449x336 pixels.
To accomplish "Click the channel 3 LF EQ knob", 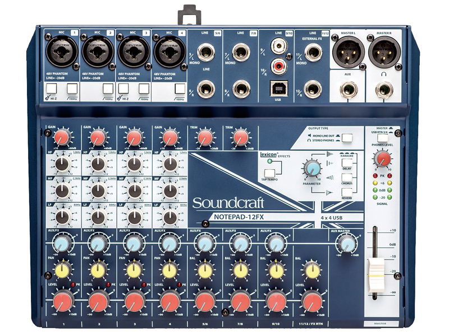I will 135,217.
